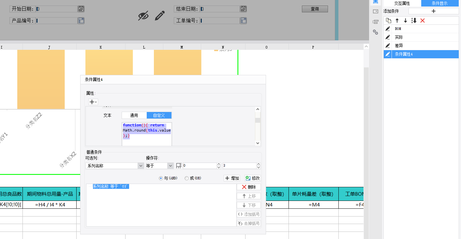Open the dropdown-widget settings icon in side strip

[x=375, y=11]
